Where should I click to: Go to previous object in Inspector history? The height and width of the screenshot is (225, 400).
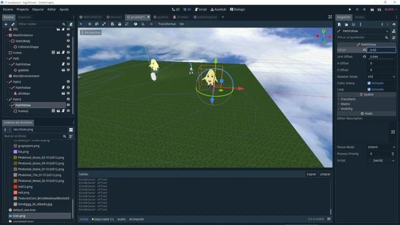click(382, 24)
